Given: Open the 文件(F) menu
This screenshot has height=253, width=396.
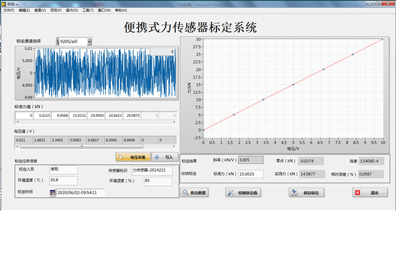Looking at the screenshot, I should tap(9, 10).
